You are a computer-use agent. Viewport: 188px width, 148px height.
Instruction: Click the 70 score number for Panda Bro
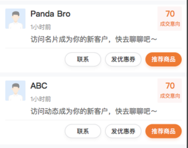170,14
